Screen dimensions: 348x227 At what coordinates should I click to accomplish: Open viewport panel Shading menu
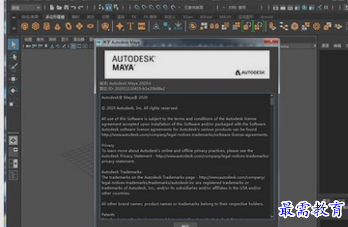pyautogui.click(x=40, y=39)
